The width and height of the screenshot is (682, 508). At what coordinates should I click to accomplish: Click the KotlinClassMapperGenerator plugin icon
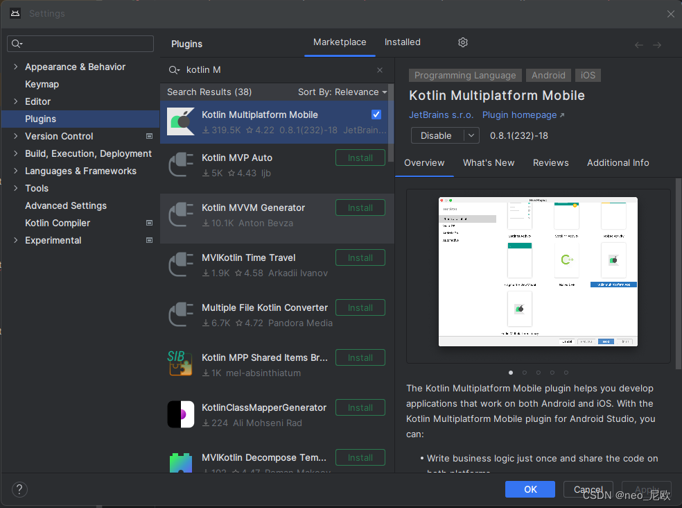pos(181,414)
